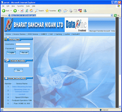Click the Yahoo Messenger toolbar icon
Screen dimensions: 122x112
click(80, 11)
